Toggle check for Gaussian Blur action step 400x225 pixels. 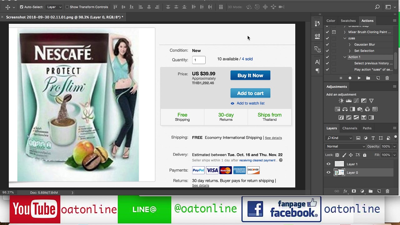tap(327, 44)
